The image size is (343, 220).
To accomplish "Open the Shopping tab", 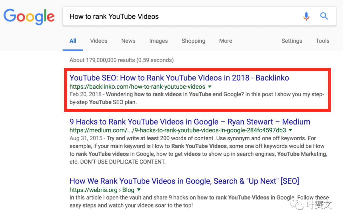I will [193, 41].
